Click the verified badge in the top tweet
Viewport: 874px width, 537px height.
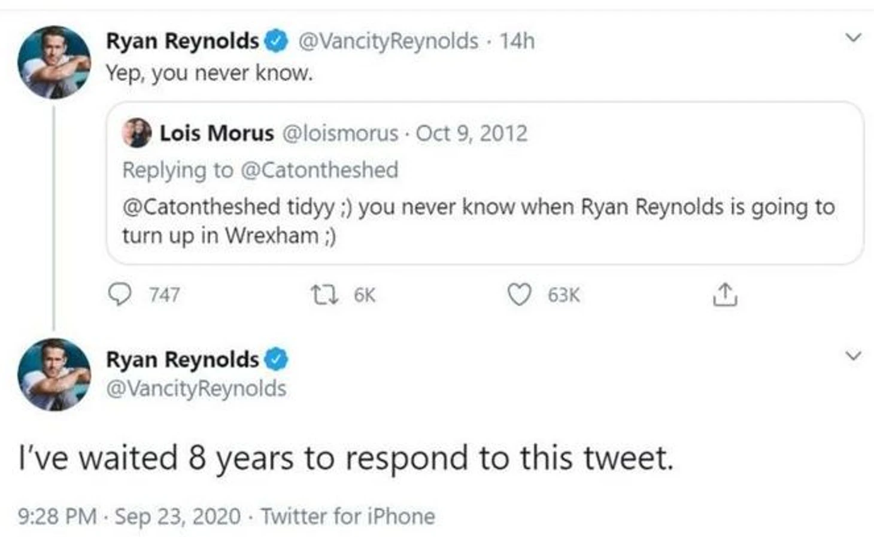277,41
